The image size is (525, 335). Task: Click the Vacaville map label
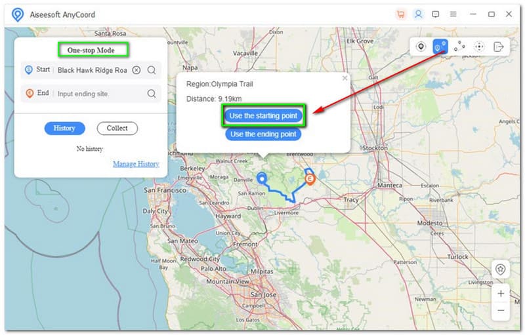pyautogui.click(x=245, y=54)
